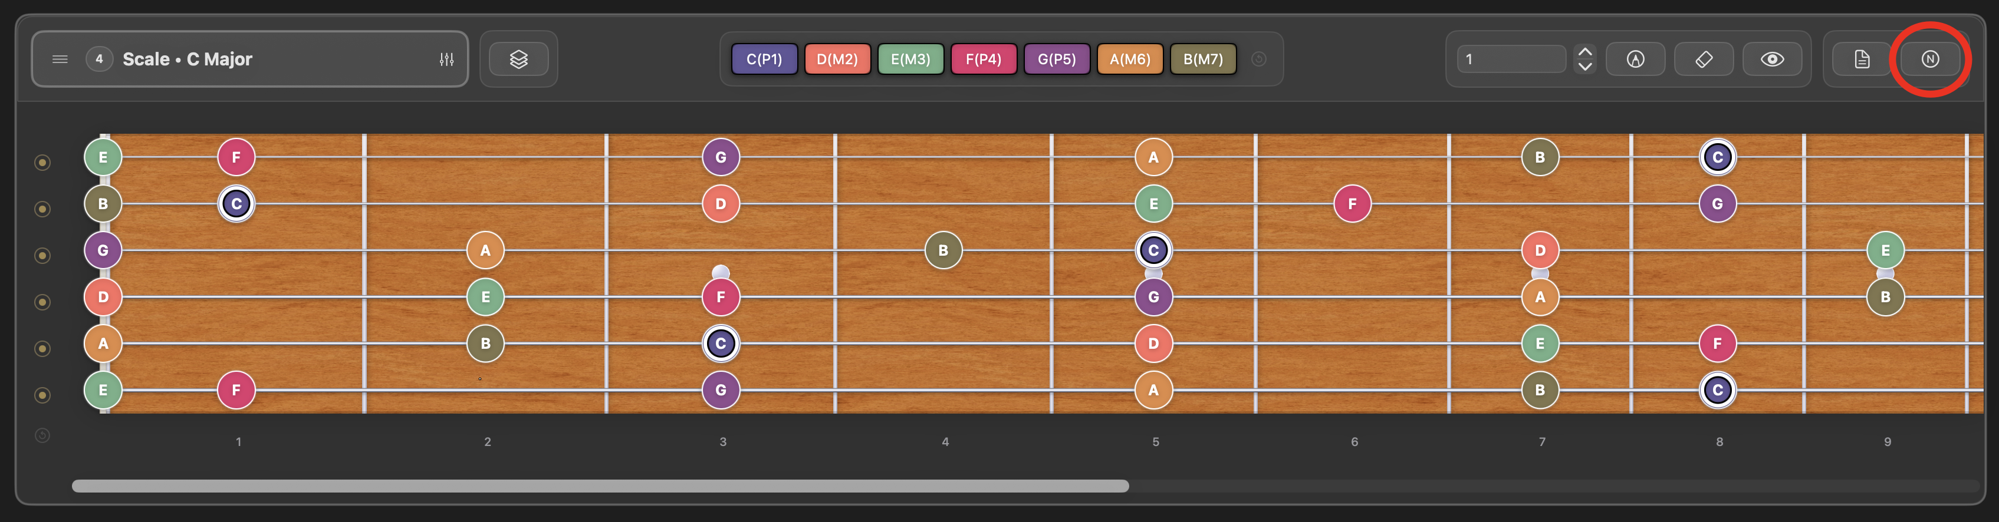Click open B string note marker

103,204
